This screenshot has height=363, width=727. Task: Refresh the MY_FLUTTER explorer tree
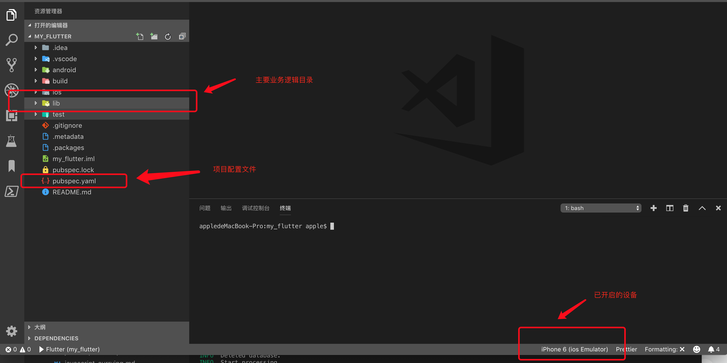pyautogui.click(x=168, y=36)
